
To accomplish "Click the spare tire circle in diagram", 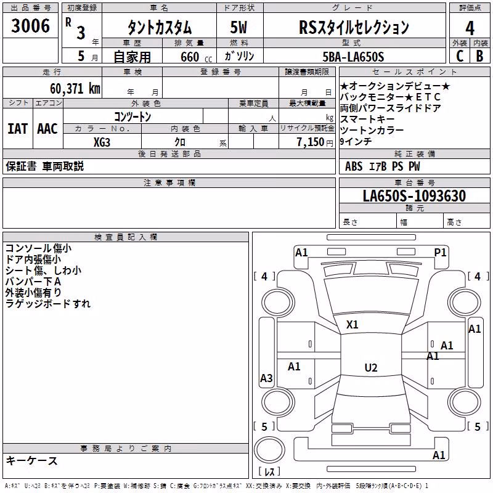I will tap(269, 450).
